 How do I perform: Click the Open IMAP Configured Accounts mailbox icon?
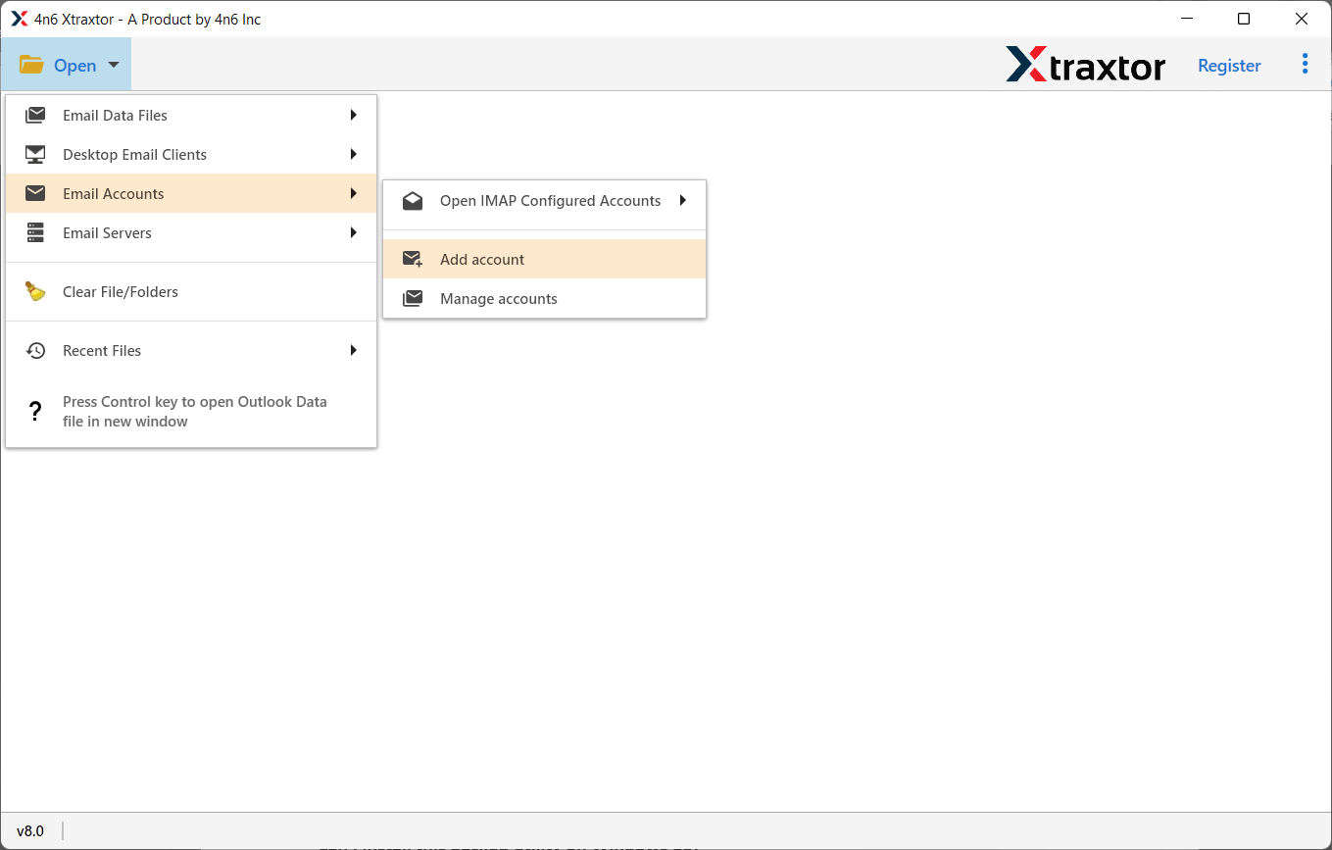413,200
